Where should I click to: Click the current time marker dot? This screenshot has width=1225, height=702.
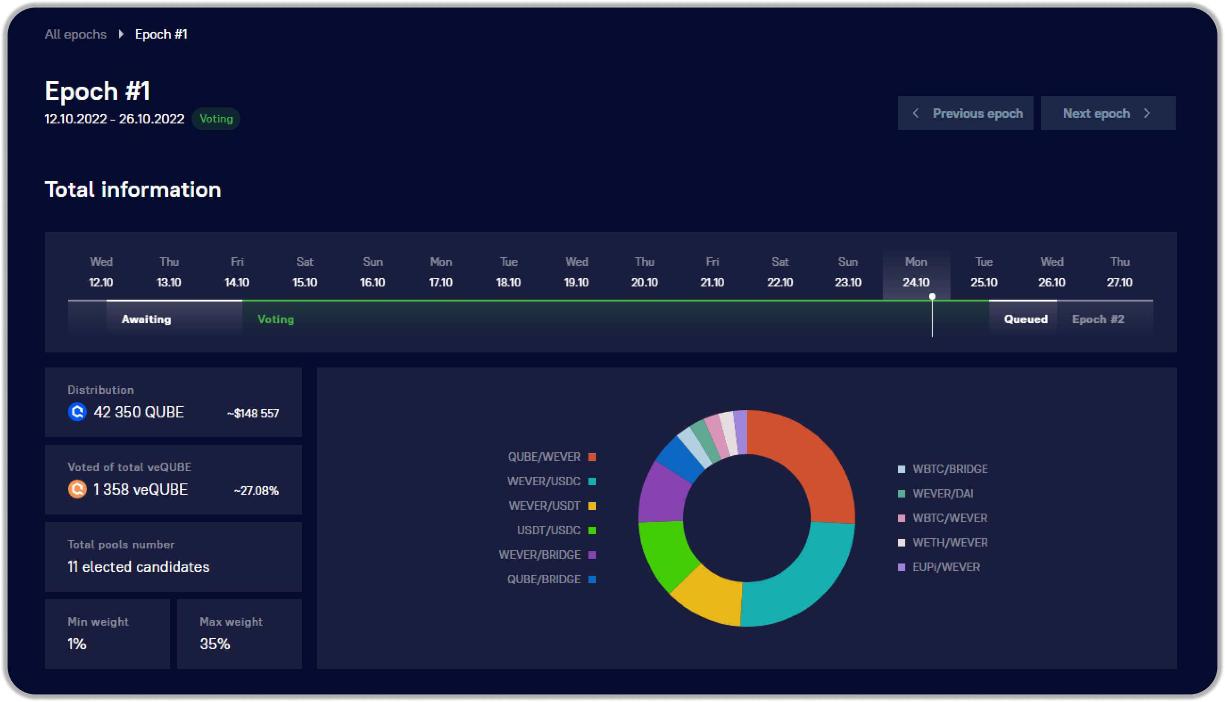[932, 296]
